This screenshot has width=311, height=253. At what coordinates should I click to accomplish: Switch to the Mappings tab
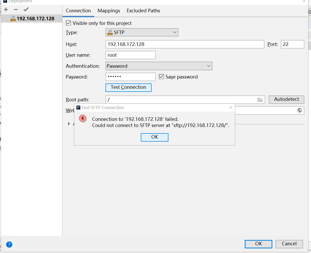coord(109,11)
